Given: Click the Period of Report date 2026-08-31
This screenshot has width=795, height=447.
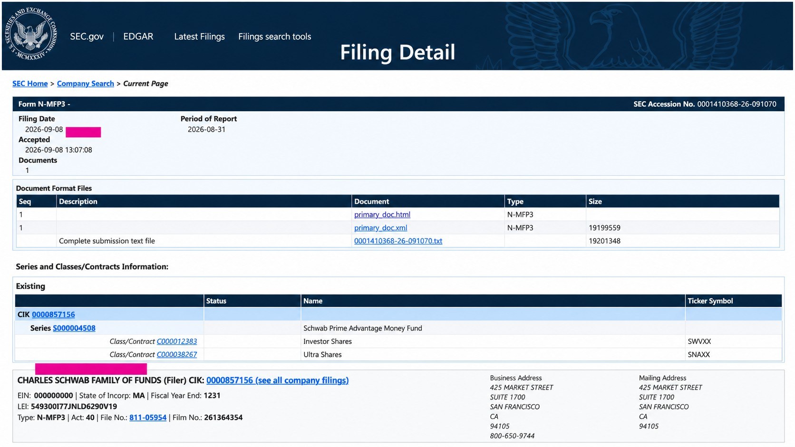Looking at the screenshot, I should pyautogui.click(x=206, y=129).
